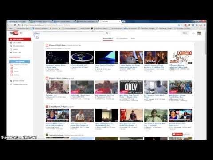Click Latest Sports Videos channel icon
This screenshot has height=160, width=213.
coord(47,107)
